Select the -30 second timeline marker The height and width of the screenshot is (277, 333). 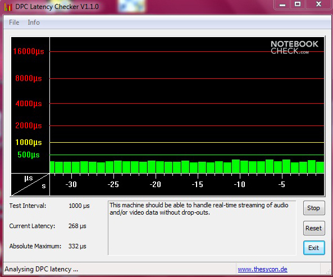pyautogui.click(x=71, y=184)
